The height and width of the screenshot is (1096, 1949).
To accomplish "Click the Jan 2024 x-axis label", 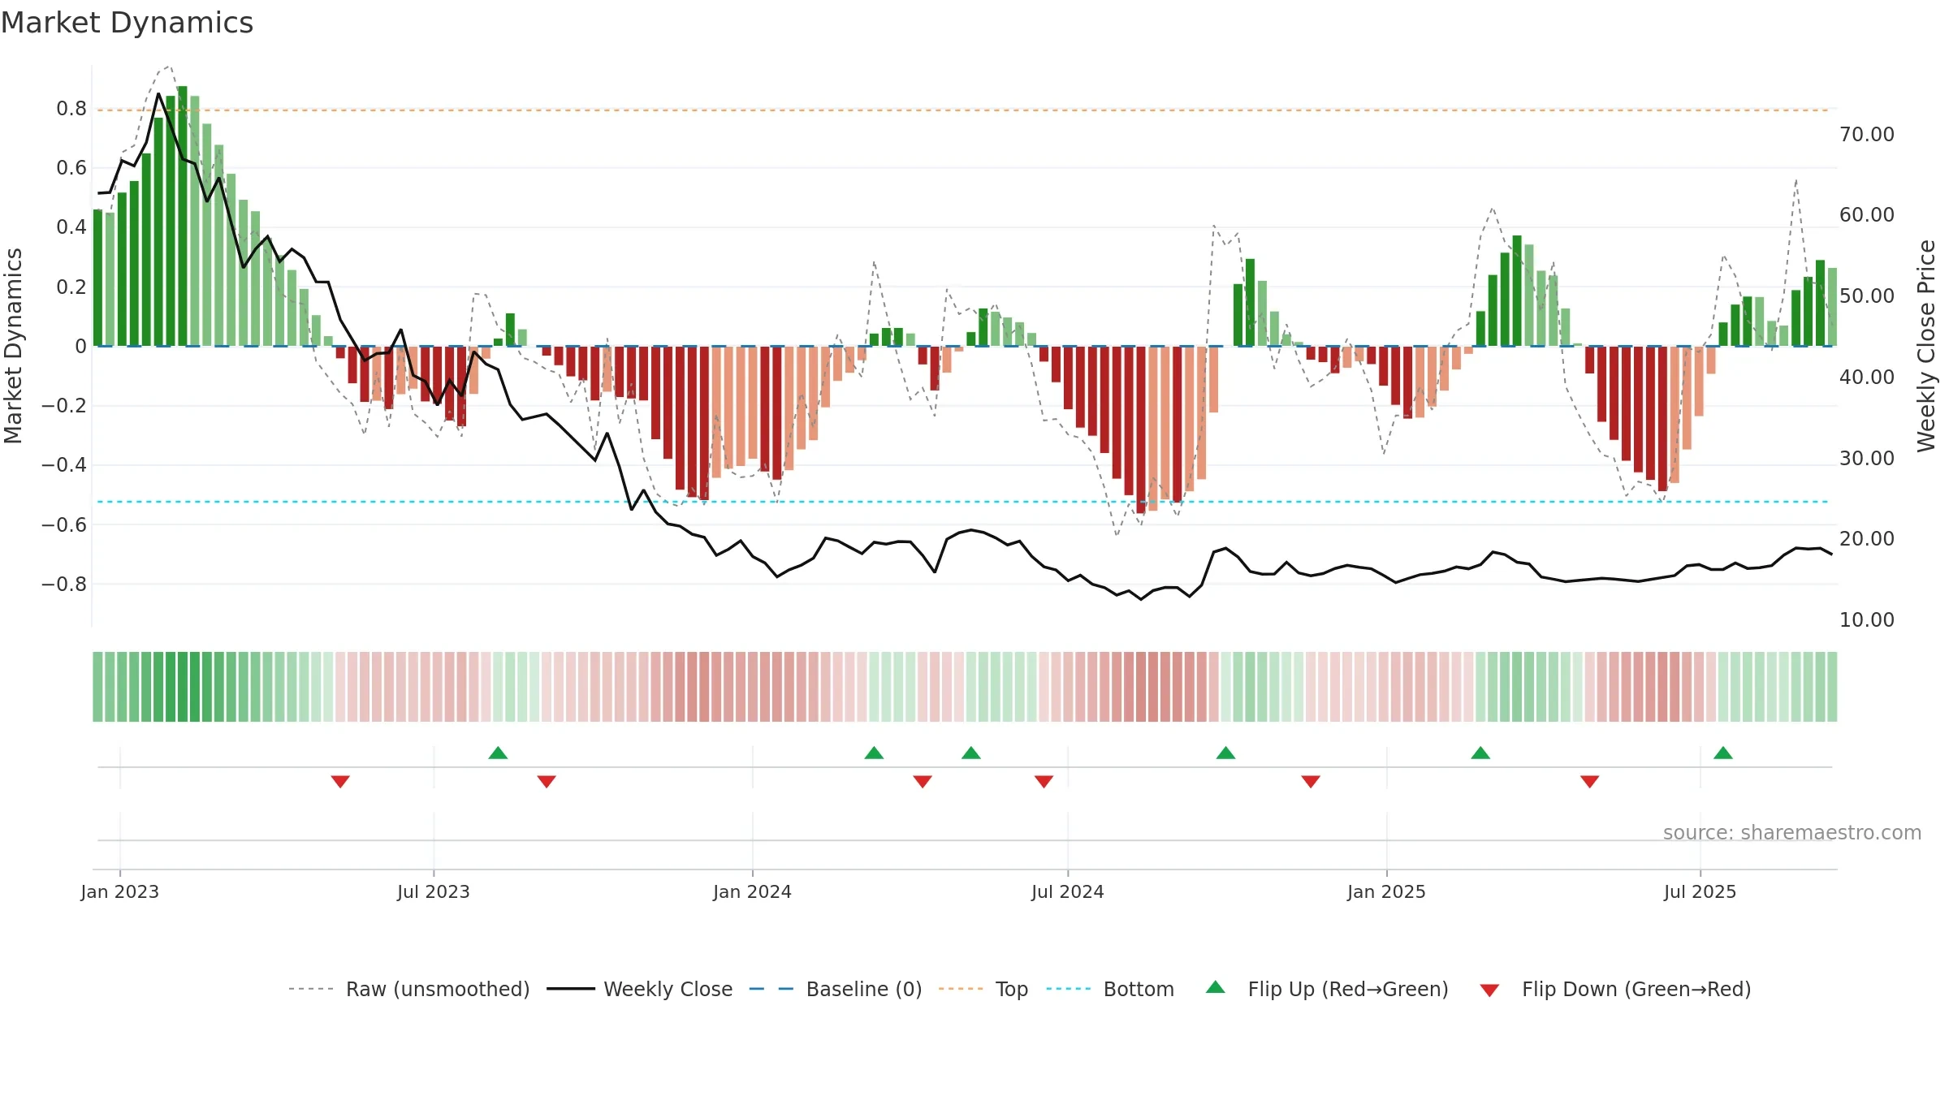I will [753, 891].
